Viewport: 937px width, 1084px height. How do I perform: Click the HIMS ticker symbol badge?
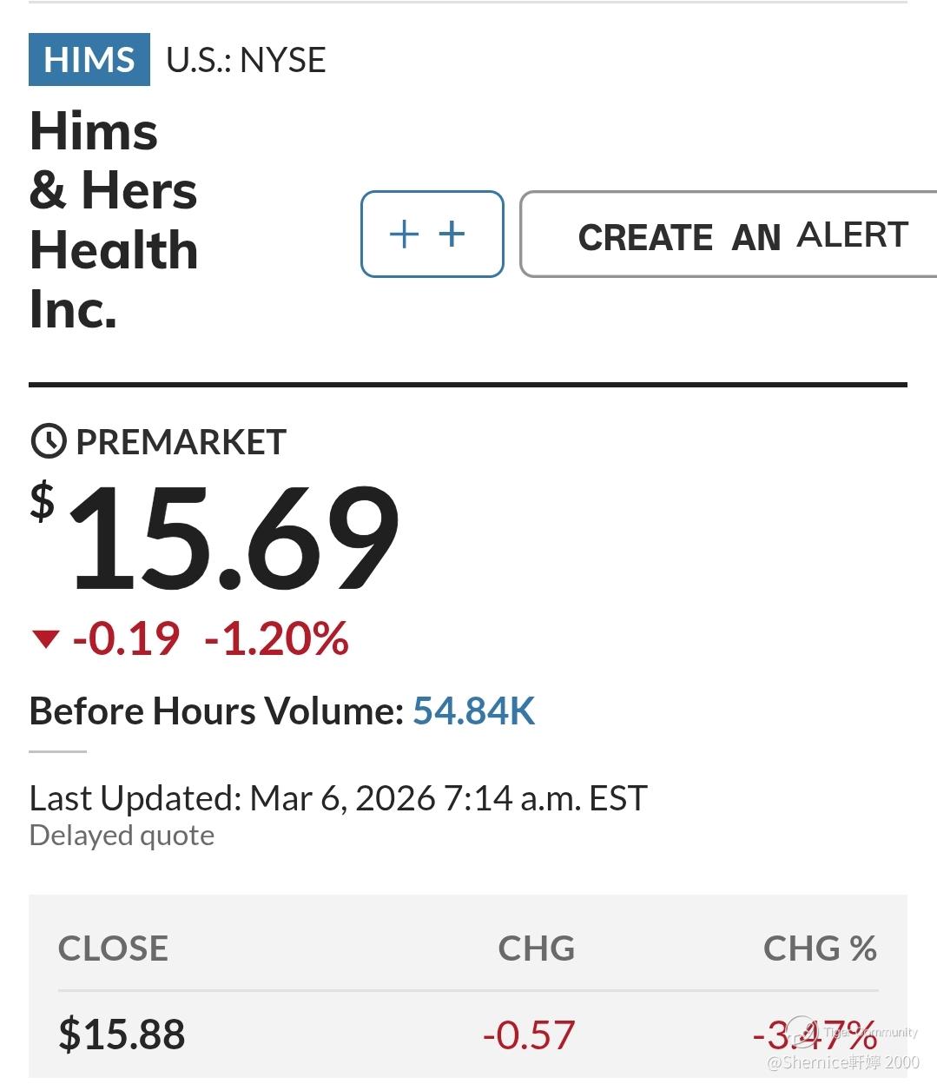coord(89,60)
